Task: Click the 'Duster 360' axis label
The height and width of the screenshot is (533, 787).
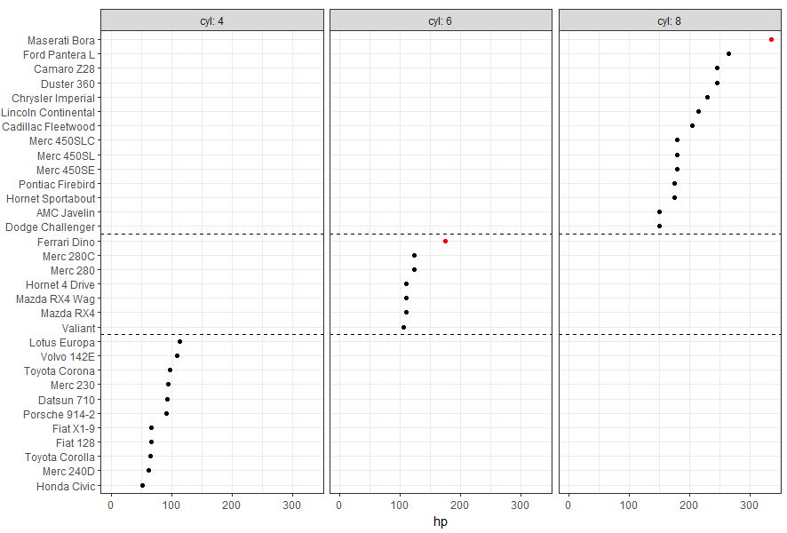Action: point(68,84)
